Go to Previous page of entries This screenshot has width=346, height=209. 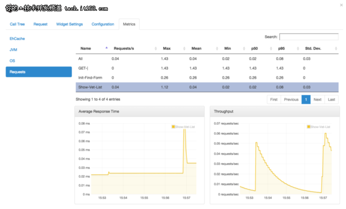tap(291, 99)
